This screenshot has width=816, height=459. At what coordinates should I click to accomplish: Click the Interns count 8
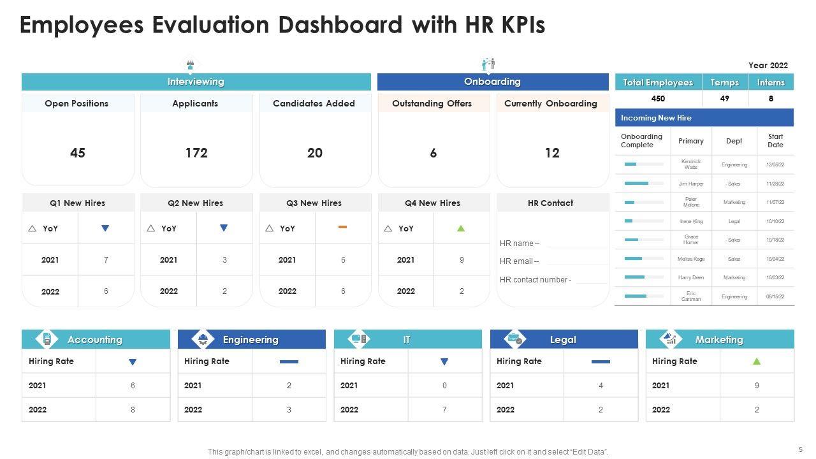pos(771,99)
